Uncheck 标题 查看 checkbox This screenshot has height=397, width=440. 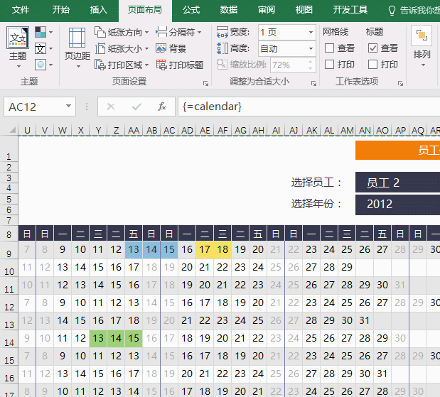pos(372,48)
